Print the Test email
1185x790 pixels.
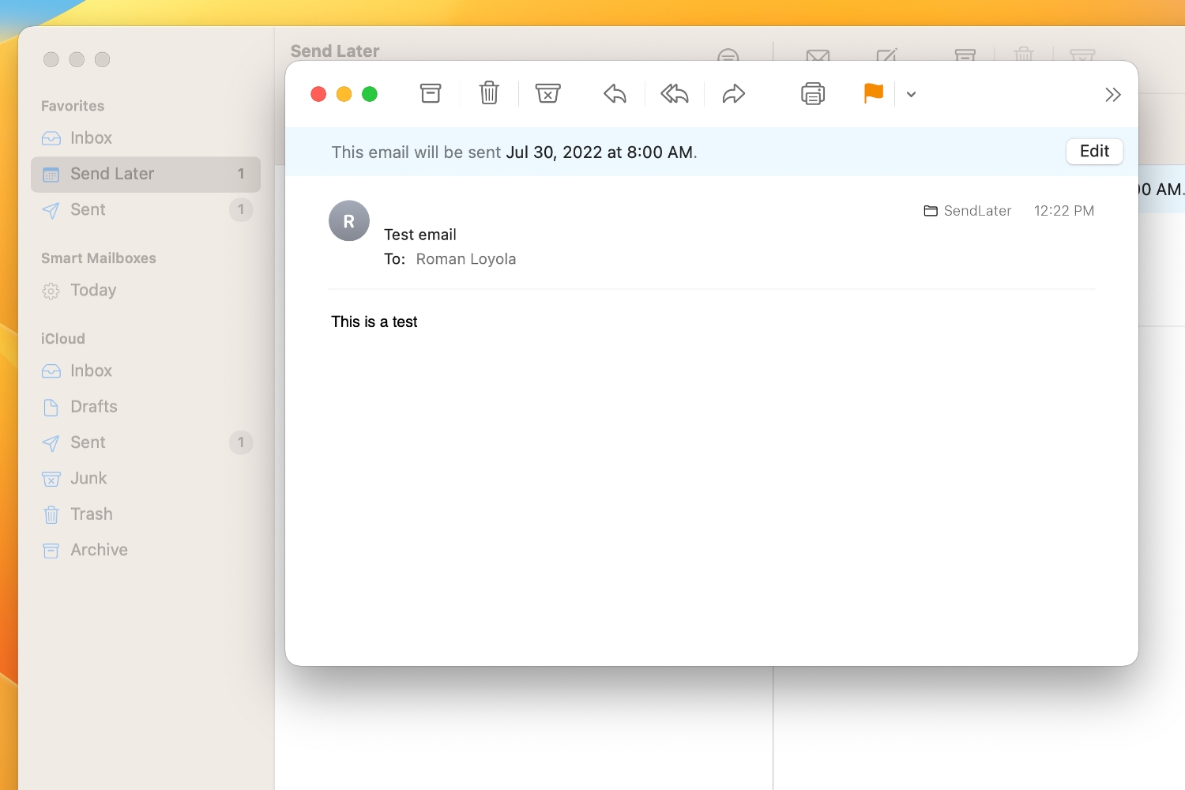click(x=813, y=93)
